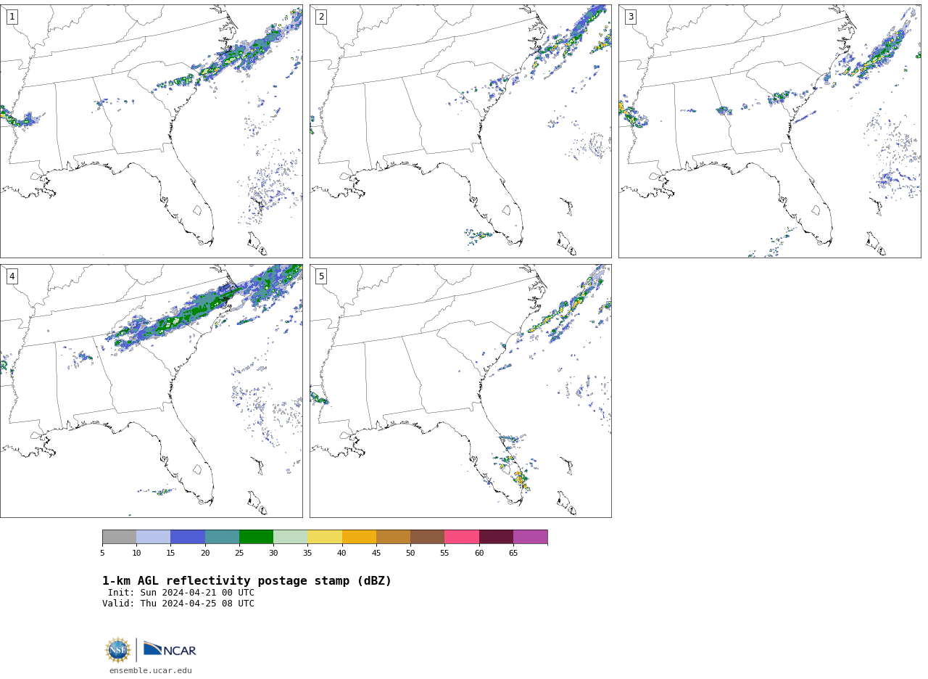The width and height of the screenshot is (928, 679).
Task: Click the plot title '1-km AGL reflectivity postage stamp (dBZ)'
Action: [246, 581]
